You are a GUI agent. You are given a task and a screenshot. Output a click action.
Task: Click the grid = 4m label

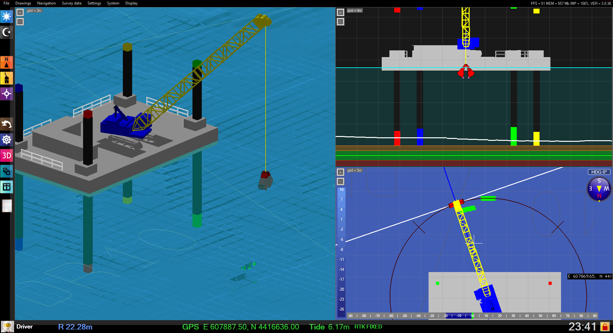pos(354,11)
